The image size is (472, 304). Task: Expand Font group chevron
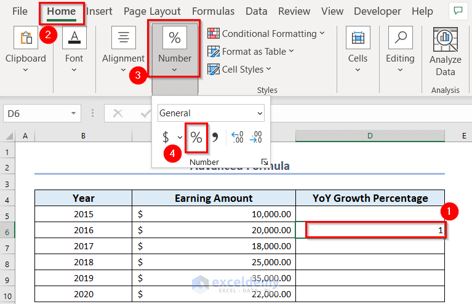point(74,70)
